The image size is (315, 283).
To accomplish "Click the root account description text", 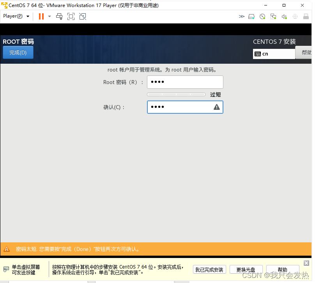I will click(162, 70).
